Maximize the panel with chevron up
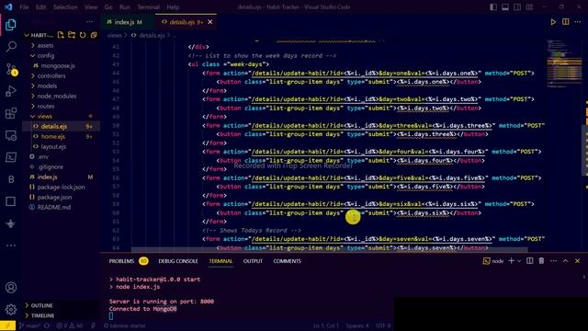588x331 pixels. 566,261
